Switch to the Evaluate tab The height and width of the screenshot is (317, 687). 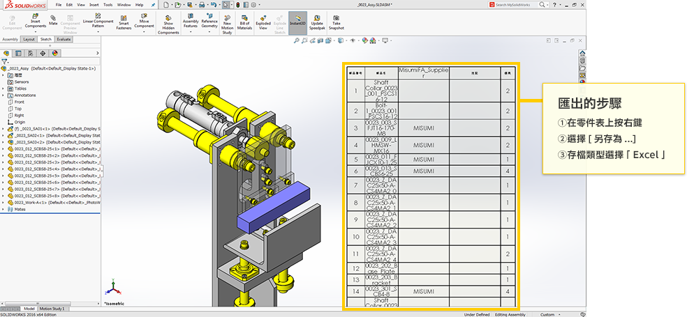(64, 40)
